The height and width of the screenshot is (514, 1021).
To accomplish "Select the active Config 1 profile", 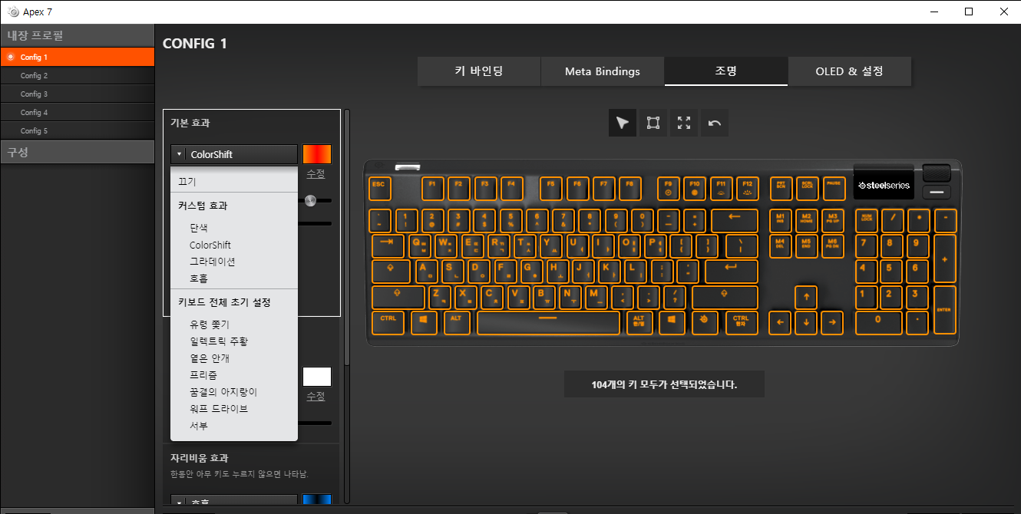I will (77, 57).
